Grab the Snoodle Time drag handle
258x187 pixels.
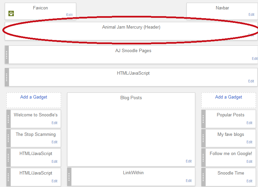pyautogui.click(x=203, y=177)
